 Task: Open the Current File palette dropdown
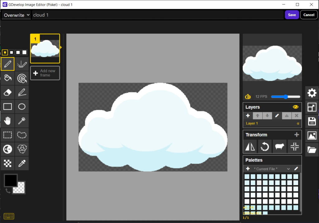point(272,169)
